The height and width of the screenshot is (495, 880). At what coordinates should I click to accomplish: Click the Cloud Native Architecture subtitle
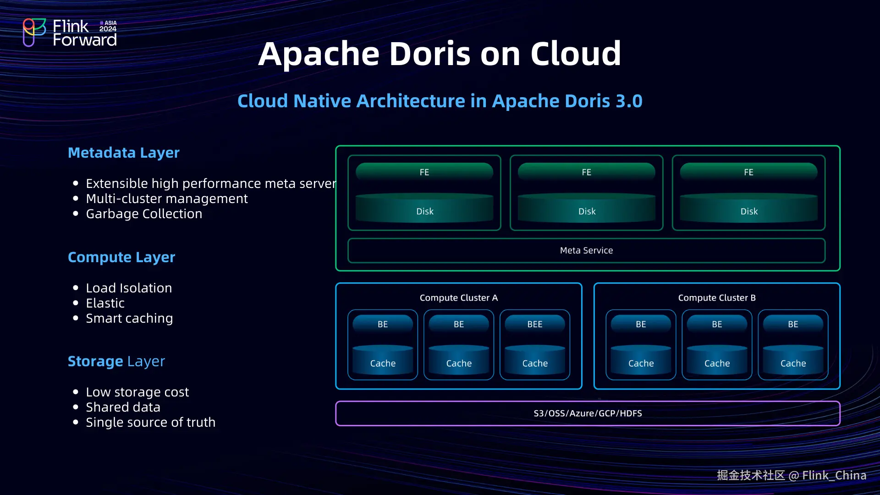[x=440, y=101]
